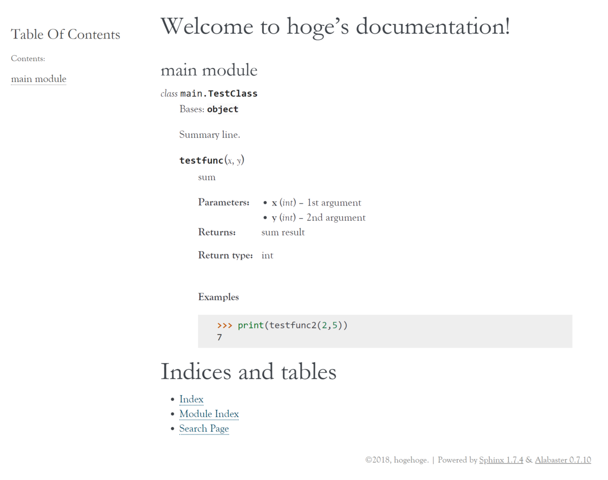
Task: Click the Indices and tables heading
Action: pyautogui.click(x=248, y=372)
